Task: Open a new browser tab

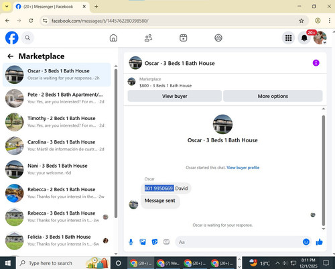Action: (96, 7)
